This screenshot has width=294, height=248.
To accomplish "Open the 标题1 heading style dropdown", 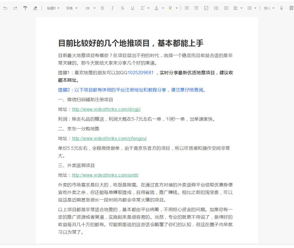I will click(53, 8).
